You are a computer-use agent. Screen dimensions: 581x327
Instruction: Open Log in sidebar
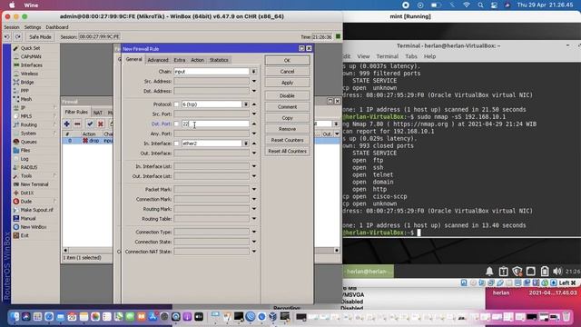point(25,159)
